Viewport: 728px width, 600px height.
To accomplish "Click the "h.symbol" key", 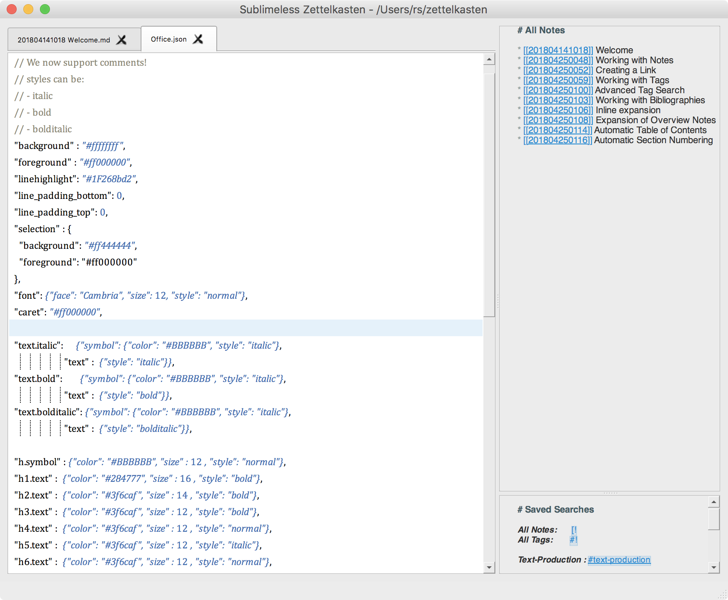I will click(37, 462).
